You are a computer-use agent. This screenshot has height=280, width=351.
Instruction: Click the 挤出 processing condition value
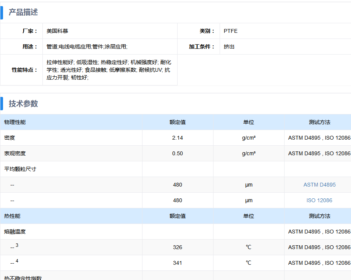pyautogui.click(x=229, y=47)
